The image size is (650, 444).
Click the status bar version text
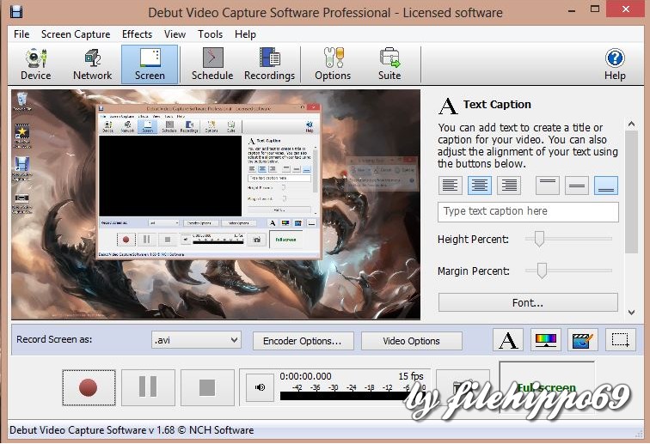point(132,430)
